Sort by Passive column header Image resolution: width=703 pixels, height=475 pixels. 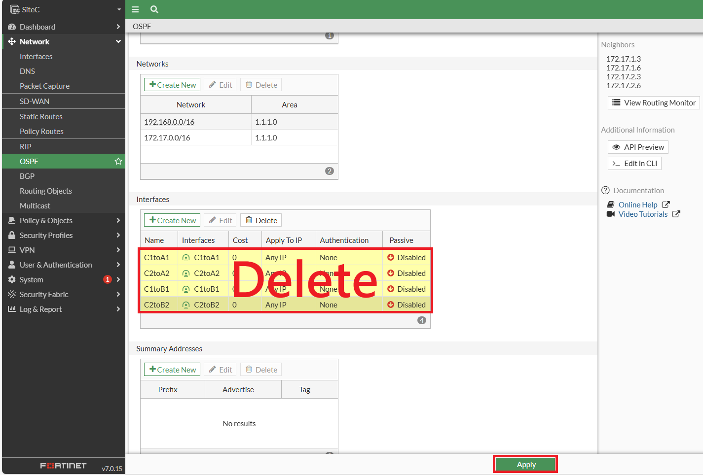coord(407,240)
